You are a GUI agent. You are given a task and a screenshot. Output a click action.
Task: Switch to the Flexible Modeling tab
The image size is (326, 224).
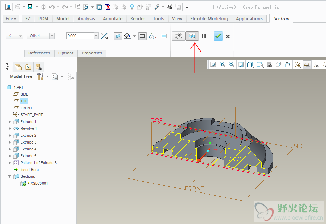click(209, 19)
